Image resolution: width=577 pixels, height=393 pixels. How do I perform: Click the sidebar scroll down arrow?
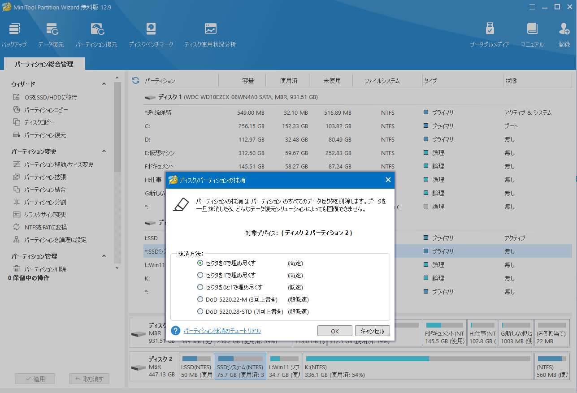[x=117, y=268]
